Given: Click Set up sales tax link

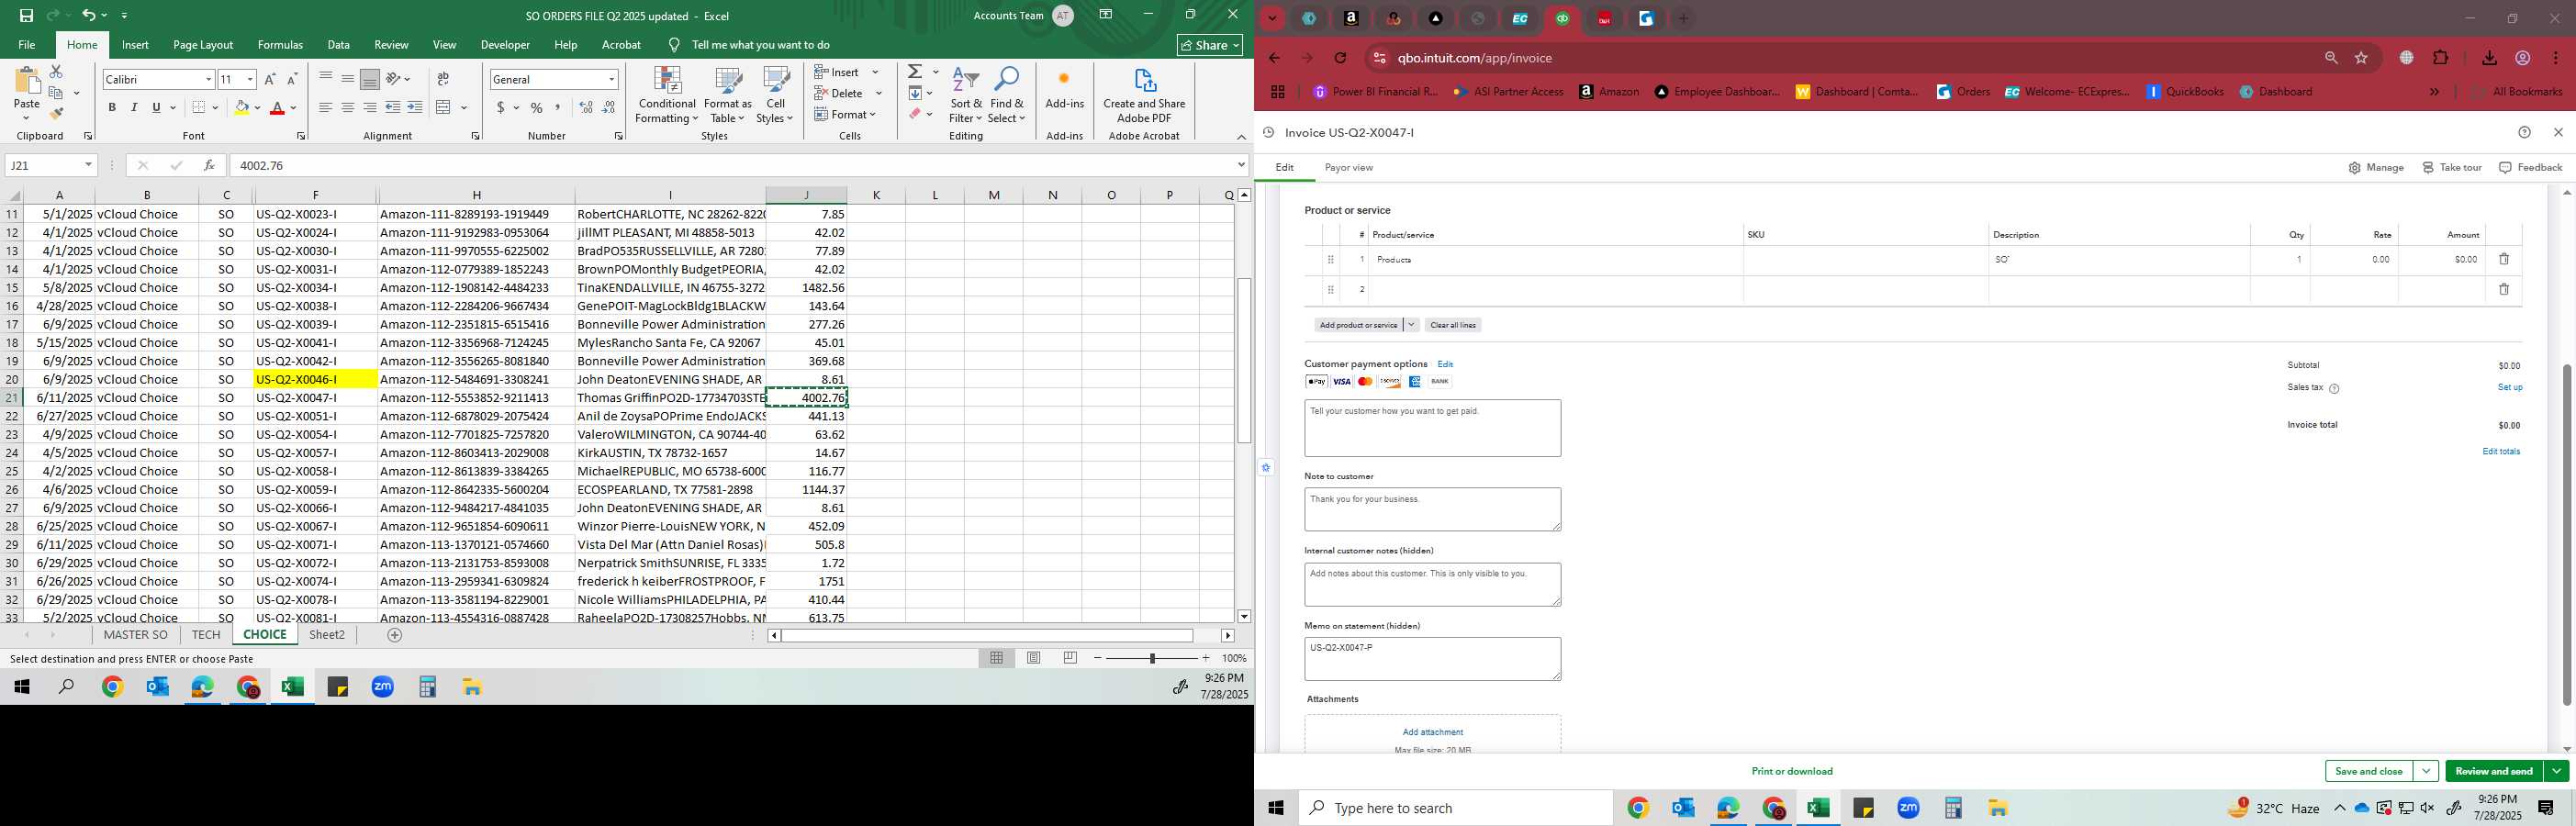Looking at the screenshot, I should pyautogui.click(x=2510, y=387).
